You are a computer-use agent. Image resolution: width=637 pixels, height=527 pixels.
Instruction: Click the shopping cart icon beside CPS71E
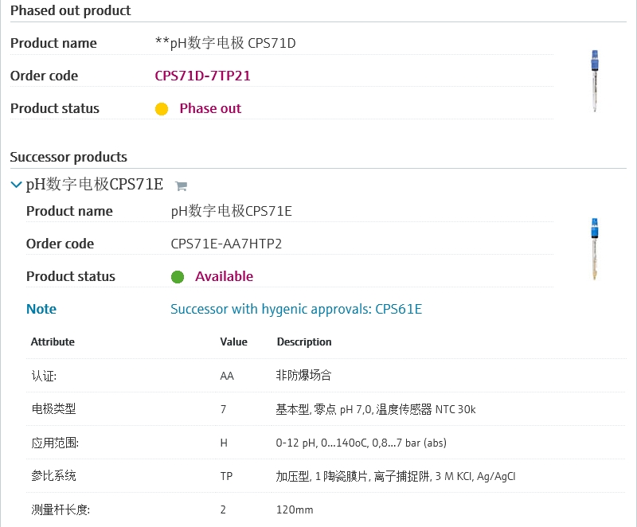click(181, 186)
